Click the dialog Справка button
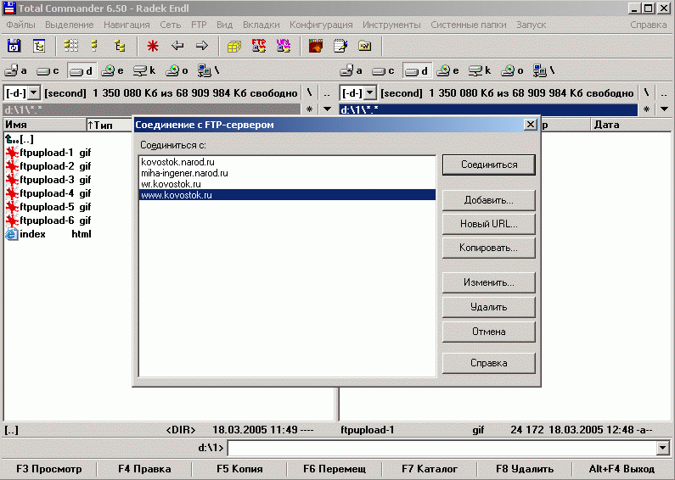Screen dimensions: 675x480 (x=489, y=363)
